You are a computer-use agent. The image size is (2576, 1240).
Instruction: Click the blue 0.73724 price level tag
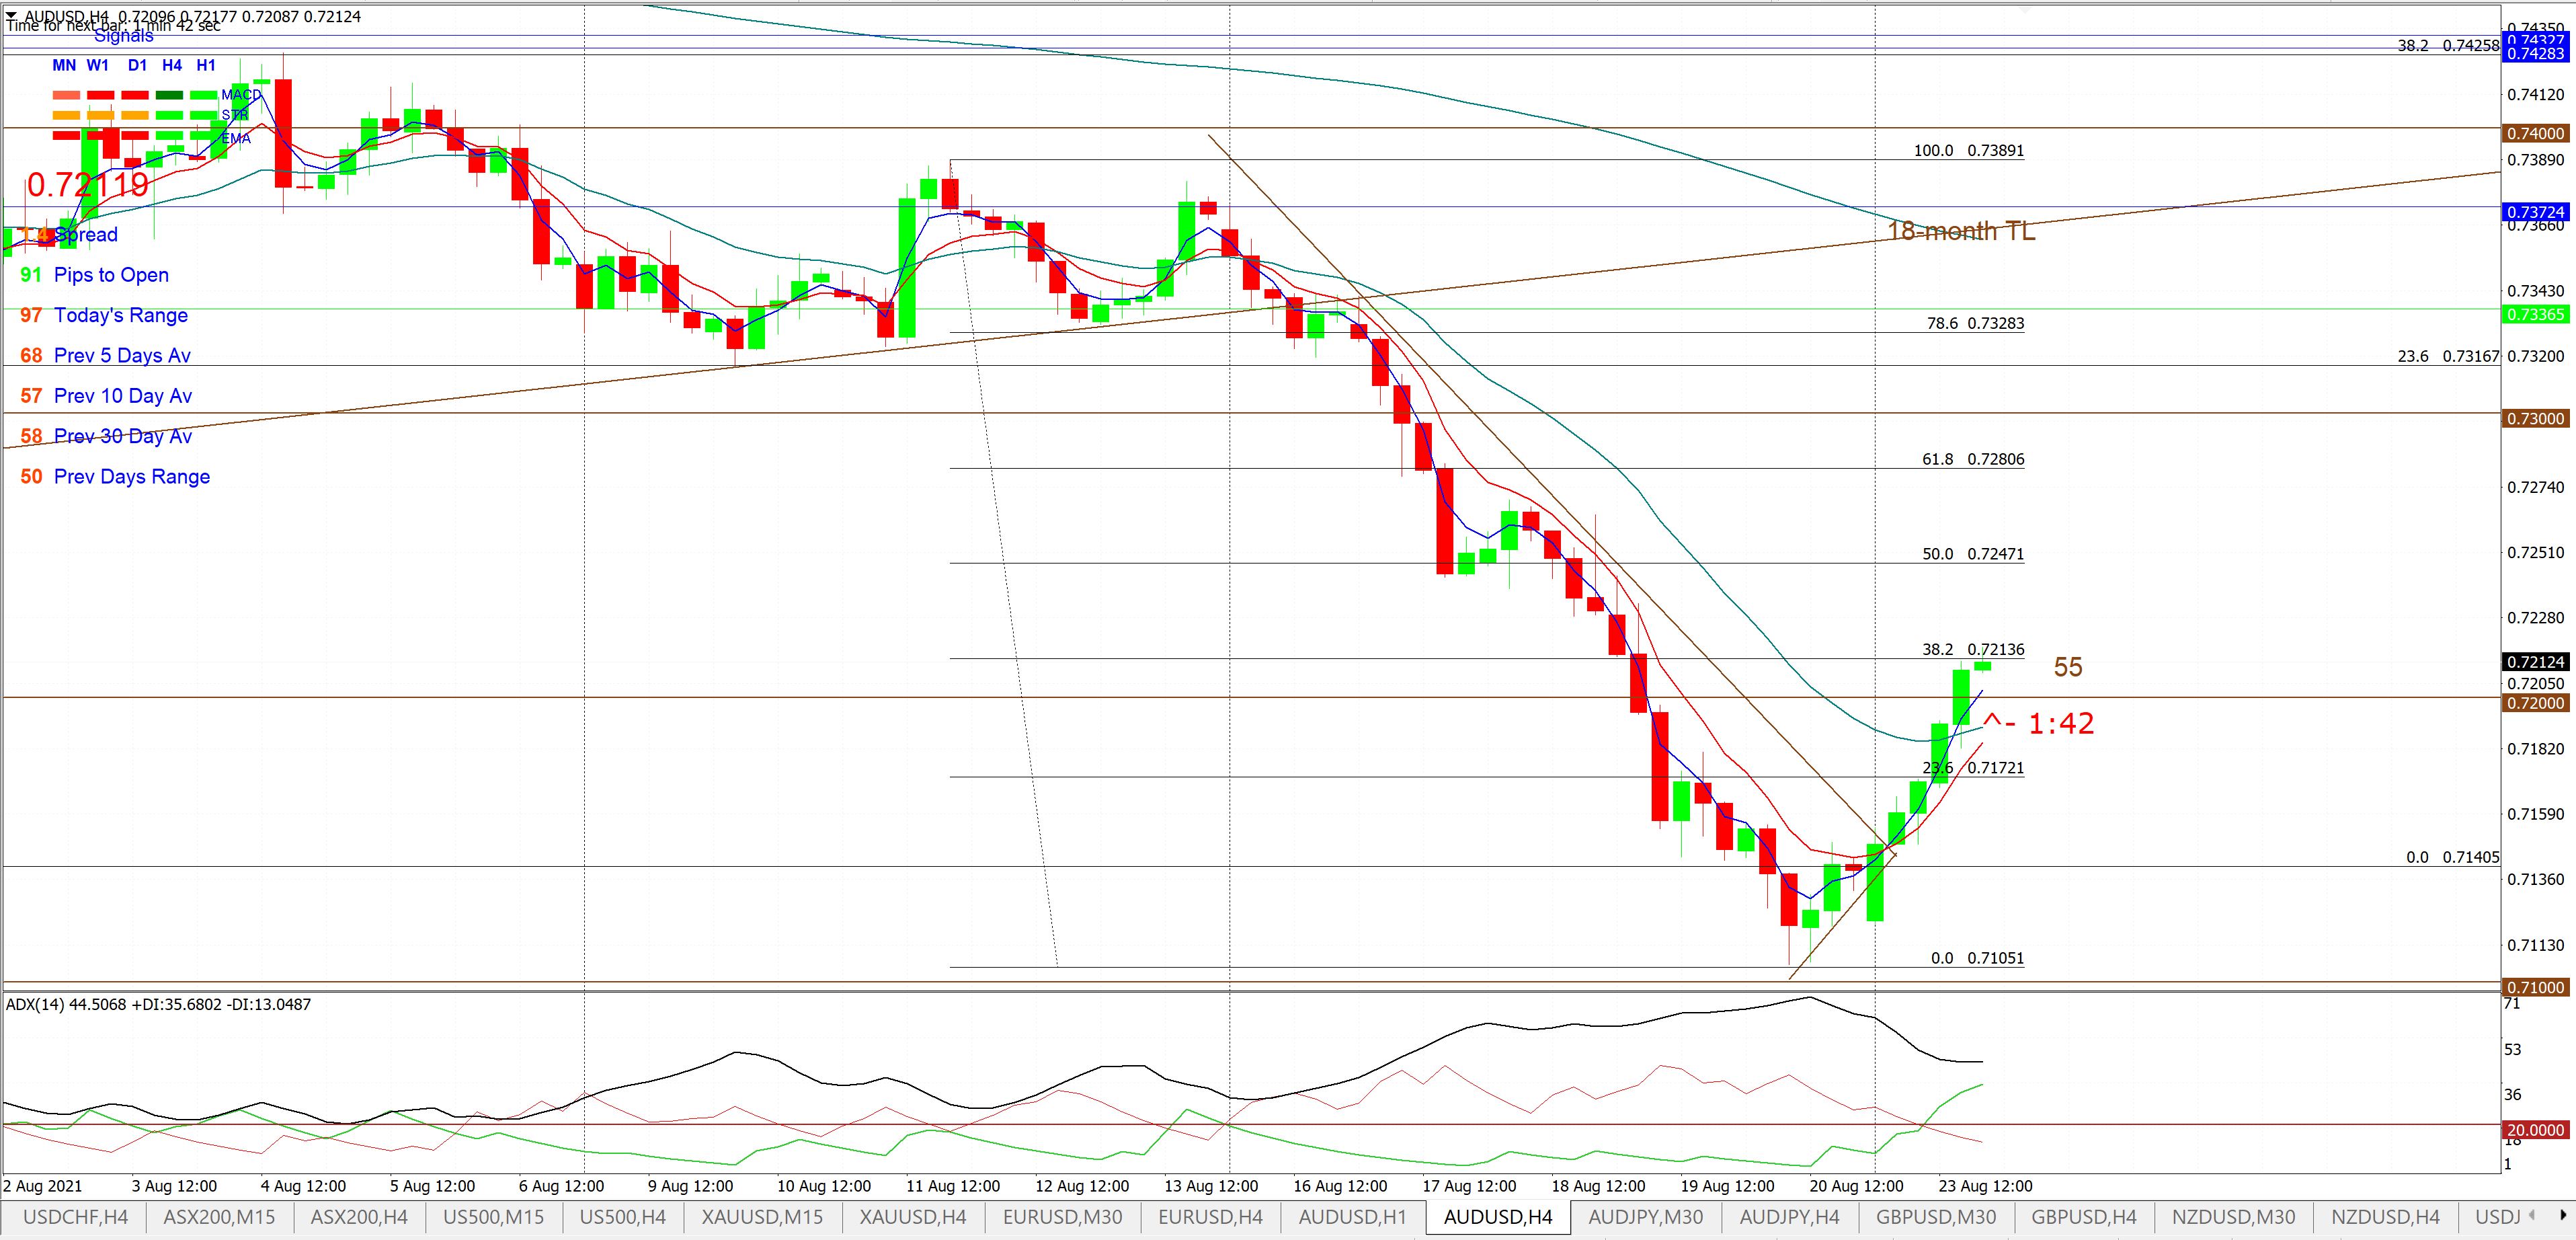[x=2537, y=212]
